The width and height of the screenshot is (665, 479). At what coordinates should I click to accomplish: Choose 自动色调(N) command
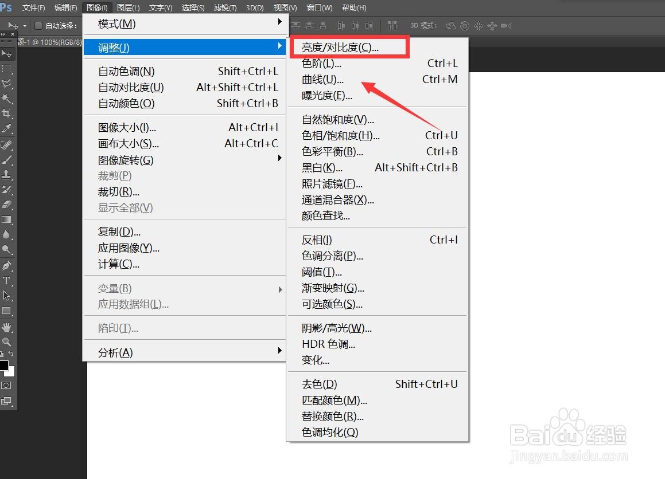[x=186, y=71]
